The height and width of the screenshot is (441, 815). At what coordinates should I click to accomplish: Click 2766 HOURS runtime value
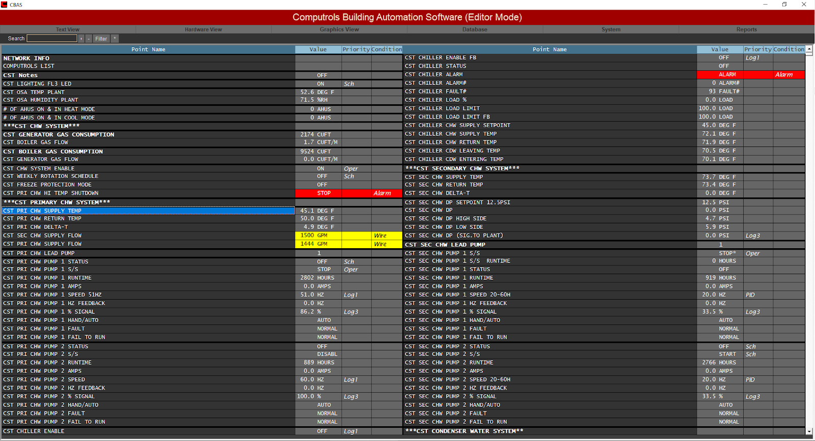tap(720, 363)
